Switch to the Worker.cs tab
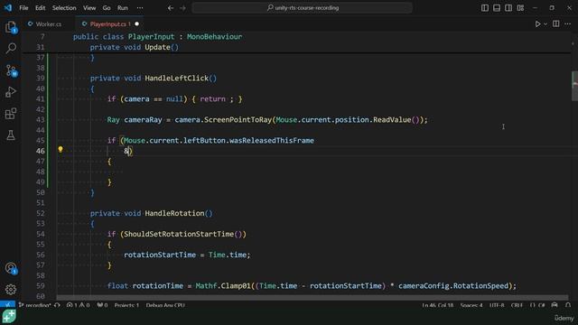 point(45,24)
